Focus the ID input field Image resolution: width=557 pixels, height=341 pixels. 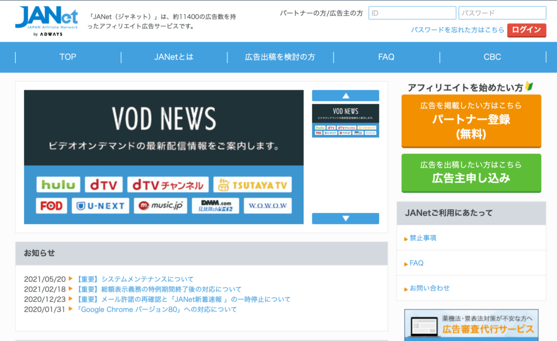[412, 13]
